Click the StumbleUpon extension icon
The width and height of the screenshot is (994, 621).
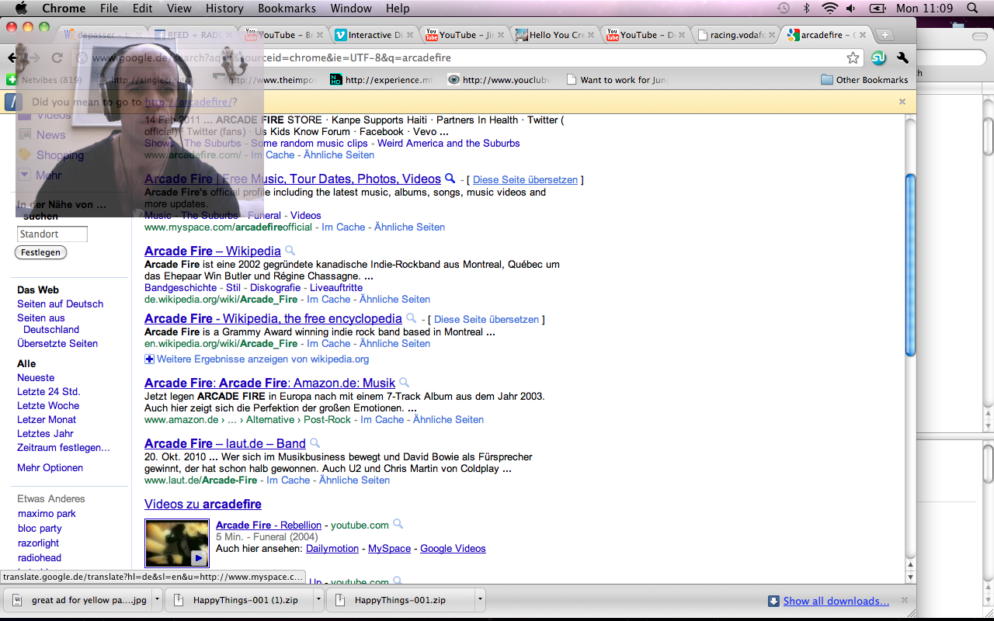click(x=878, y=58)
